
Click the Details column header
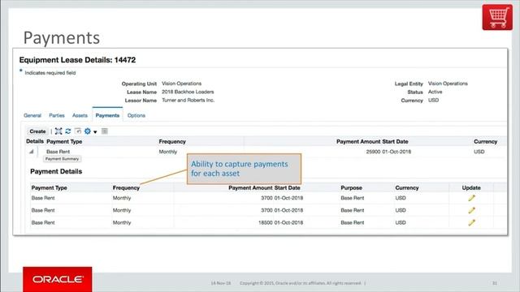pyautogui.click(x=35, y=141)
